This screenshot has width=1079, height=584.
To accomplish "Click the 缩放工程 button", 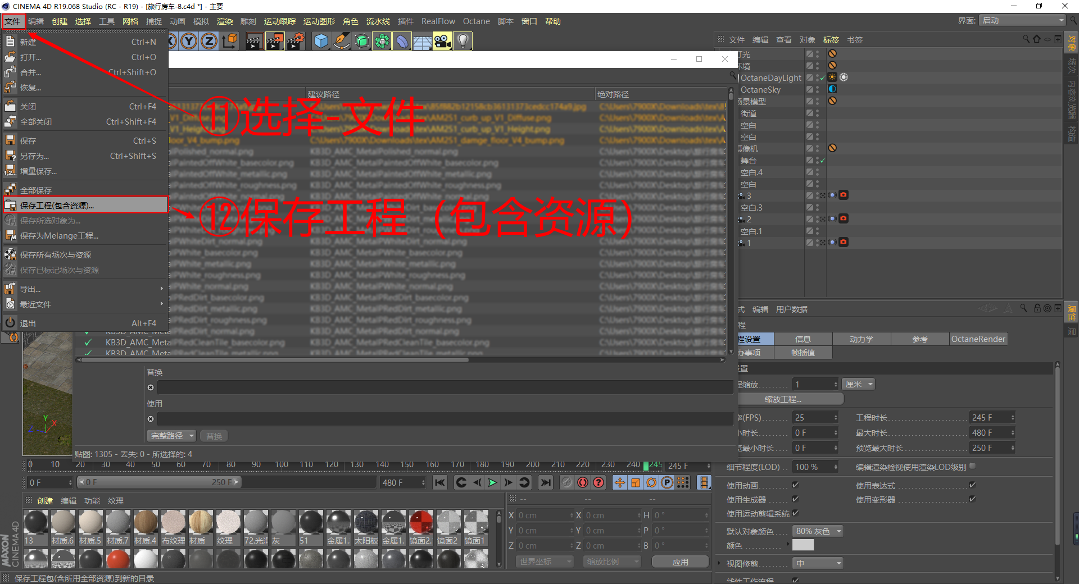I will point(783,399).
